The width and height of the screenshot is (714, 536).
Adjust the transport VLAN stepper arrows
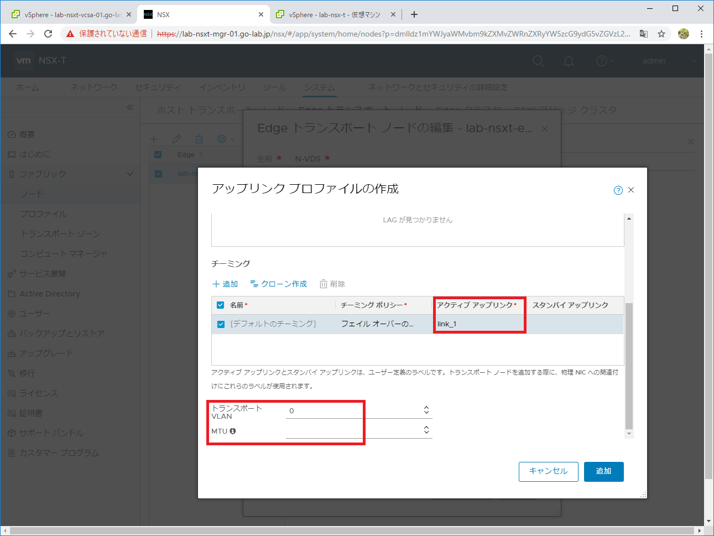426,410
